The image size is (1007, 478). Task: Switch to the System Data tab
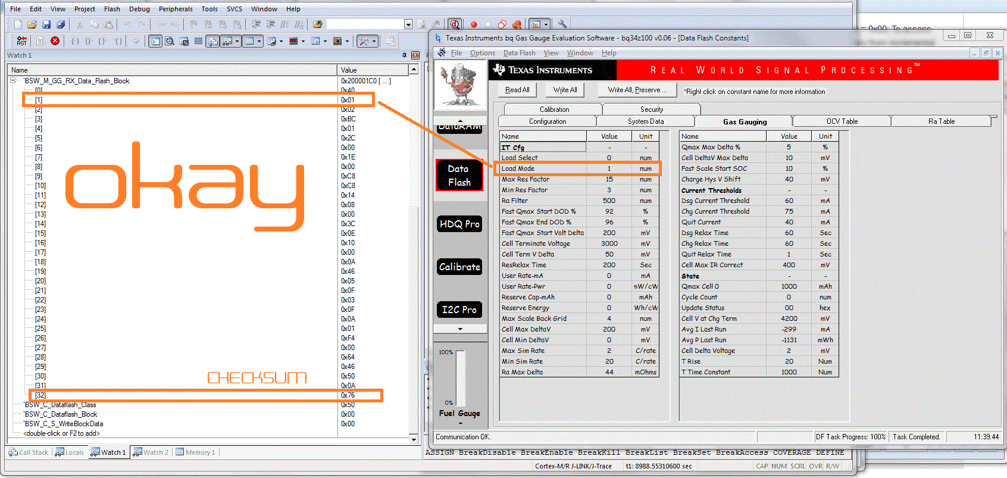[x=646, y=121]
